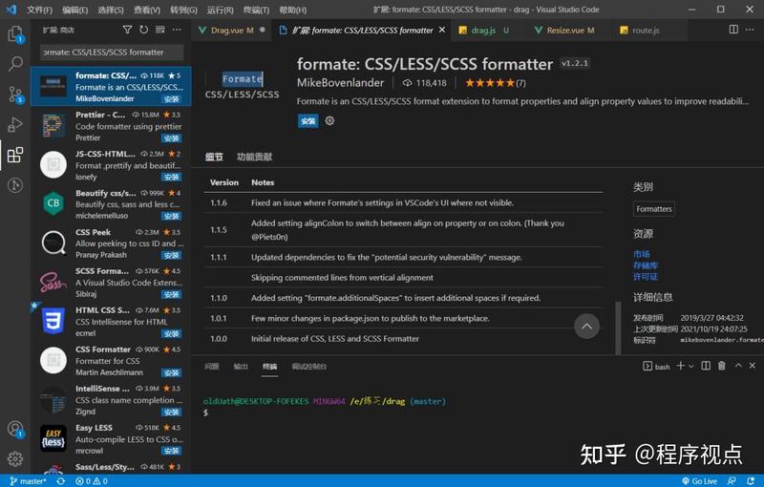Open the 选择(S) menu
Image resolution: width=764 pixels, height=487 pixels.
click(x=111, y=10)
